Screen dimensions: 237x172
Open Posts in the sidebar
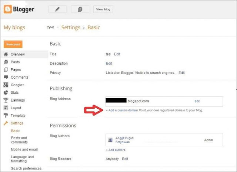click(x=15, y=62)
